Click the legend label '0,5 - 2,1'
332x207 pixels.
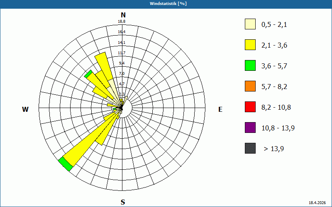click(274, 25)
